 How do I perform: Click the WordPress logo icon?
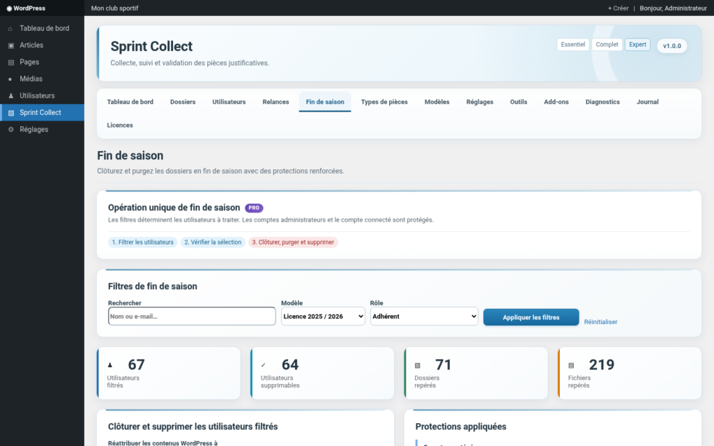click(x=9, y=8)
